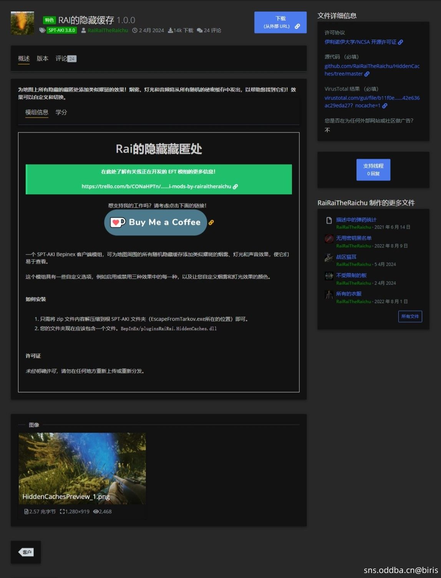Click the download icon beside 14k 下载

click(170, 30)
